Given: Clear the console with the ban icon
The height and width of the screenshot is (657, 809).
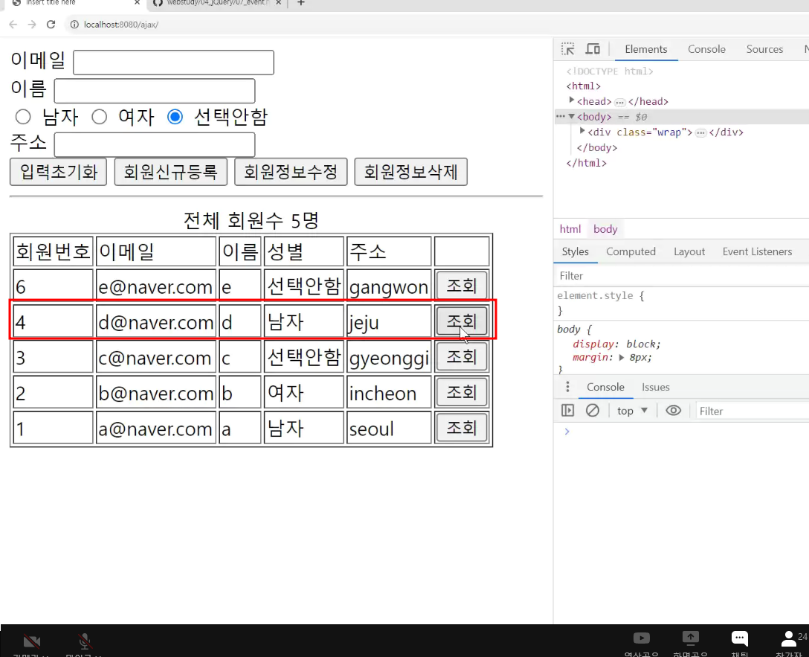Looking at the screenshot, I should pos(593,410).
